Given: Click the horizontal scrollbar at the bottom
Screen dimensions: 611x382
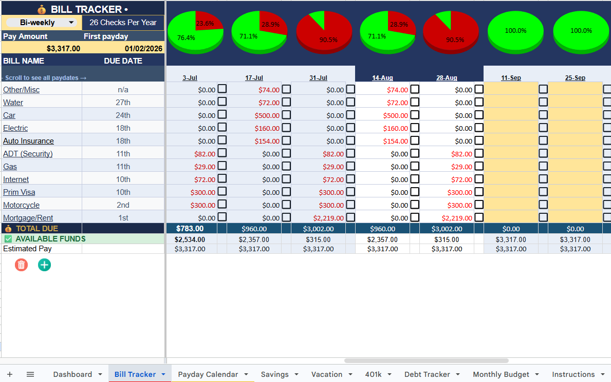Looking at the screenshot, I should point(427,360).
